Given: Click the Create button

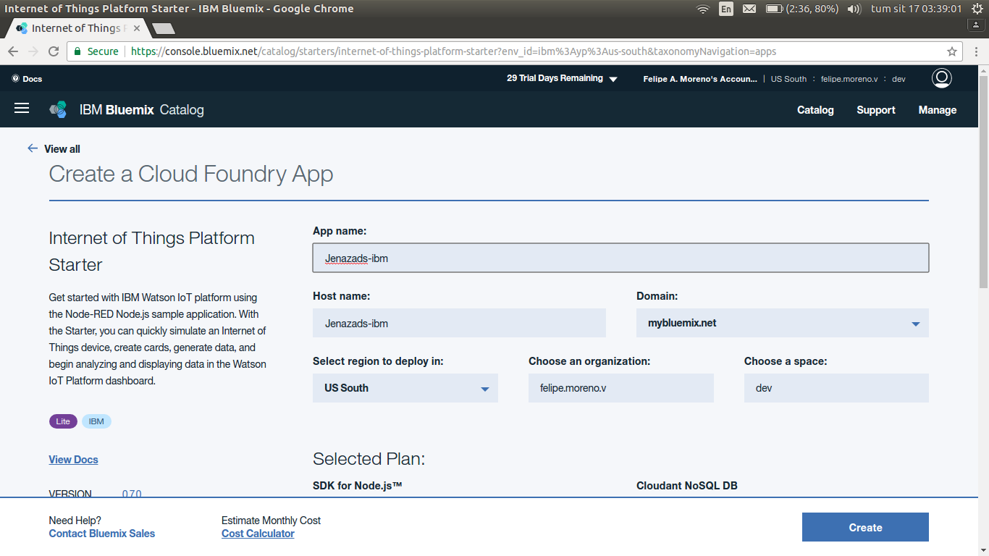Looking at the screenshot, I should (x=865, y=527).
